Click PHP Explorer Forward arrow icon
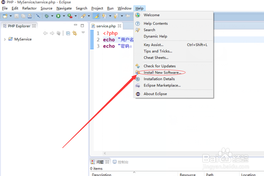Viewport: 264px width, 176px height. click(52, 33)
